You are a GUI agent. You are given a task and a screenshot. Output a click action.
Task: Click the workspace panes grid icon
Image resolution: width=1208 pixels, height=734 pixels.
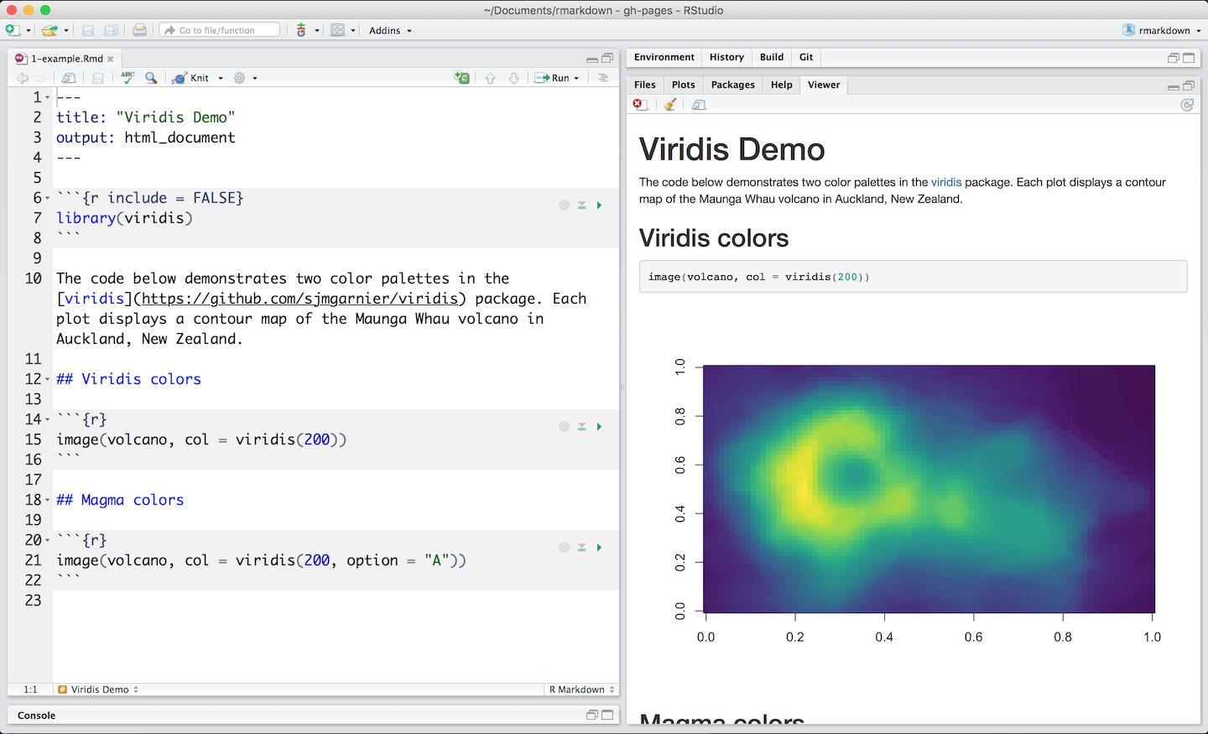(x=337, y=30)
